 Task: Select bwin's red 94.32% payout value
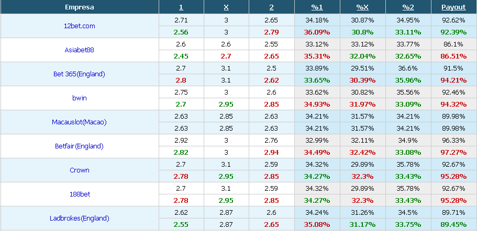pos(453,104)
